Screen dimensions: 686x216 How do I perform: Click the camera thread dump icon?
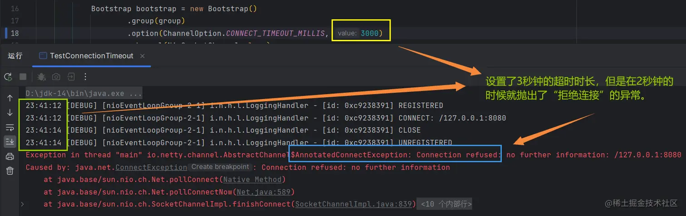coord(56,77)
